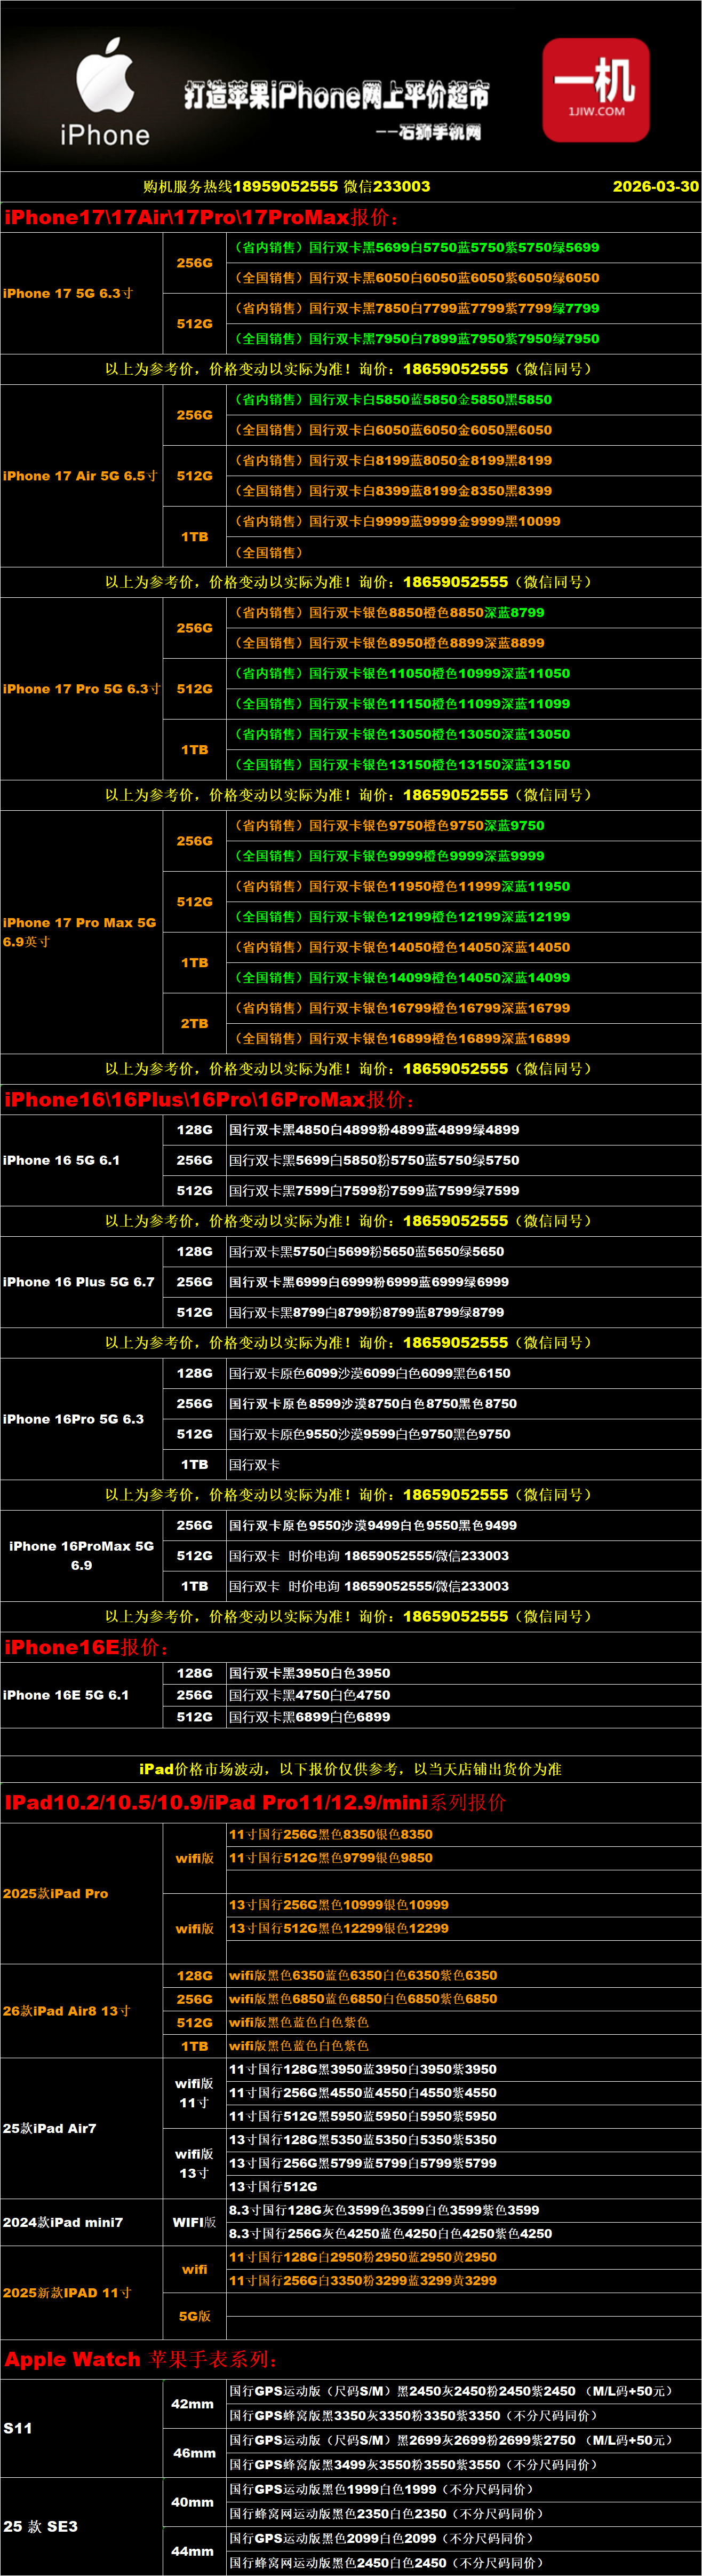Select the iPhone 16 Plus 5G 6.7 model cell
This screenshot has height=2576, width=702.
(x=79, y=1281)
